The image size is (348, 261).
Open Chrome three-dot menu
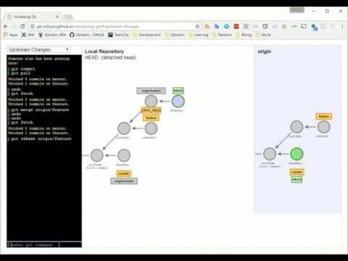[342, 26]
